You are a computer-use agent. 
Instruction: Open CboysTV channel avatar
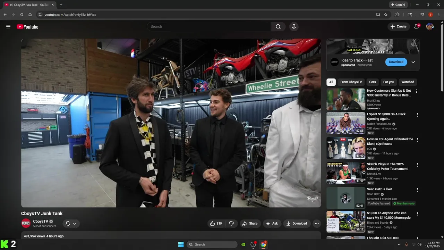(26, 223)
